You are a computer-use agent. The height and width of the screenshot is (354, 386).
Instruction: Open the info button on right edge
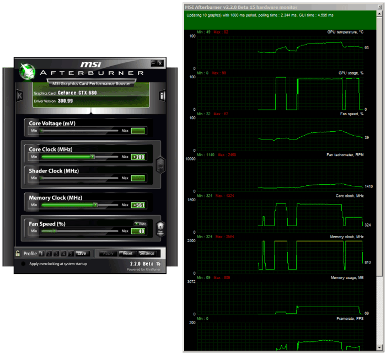click(162, 96)
